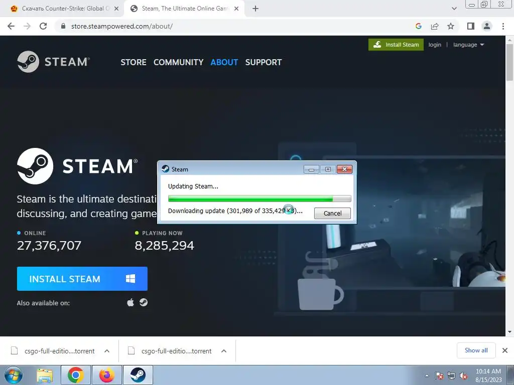This screenshot has height=385, width=514.
Task: Expand options for first torrent download
Action: click(107, 351)
